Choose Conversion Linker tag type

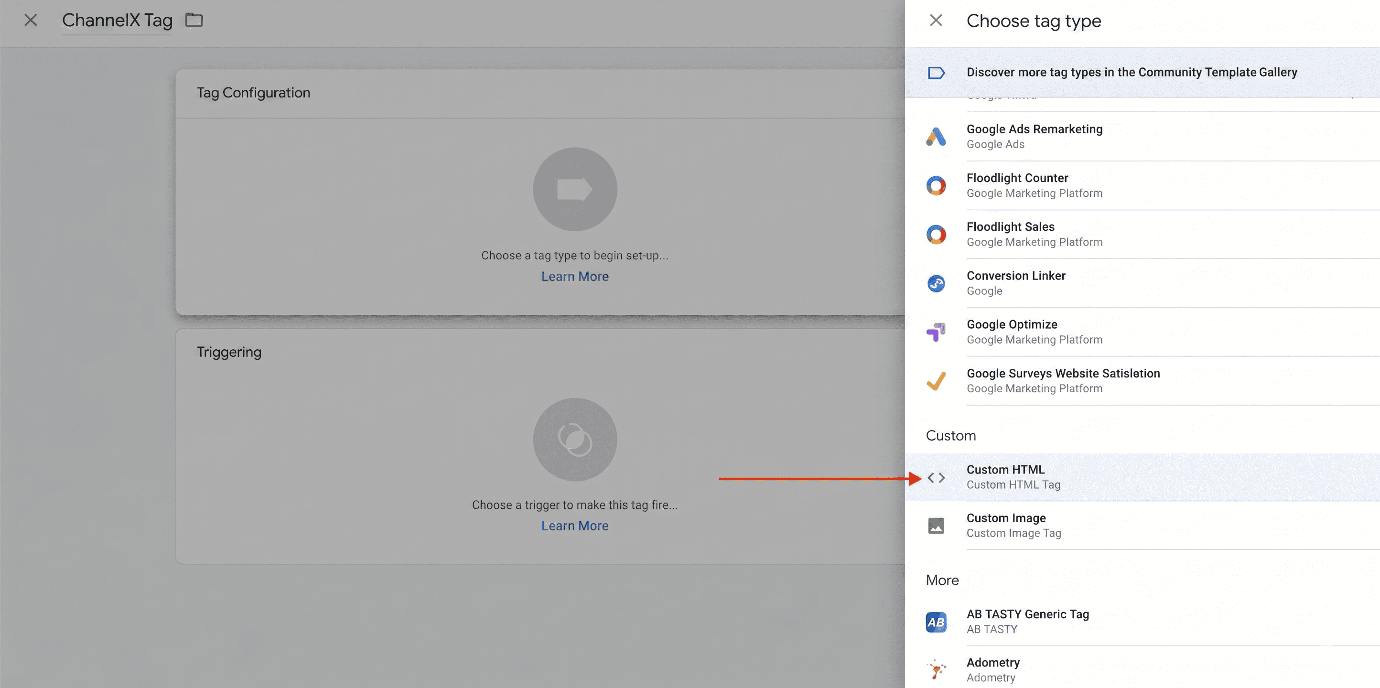pyautogui.click(x=1142, y=283)
